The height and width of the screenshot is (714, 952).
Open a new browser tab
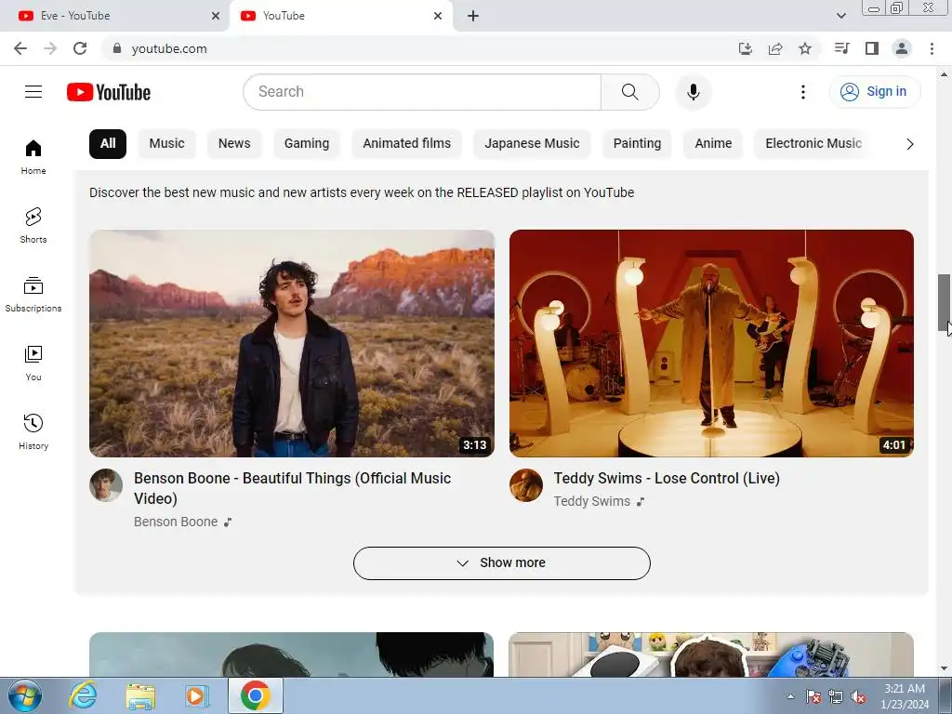pos(473,16)
